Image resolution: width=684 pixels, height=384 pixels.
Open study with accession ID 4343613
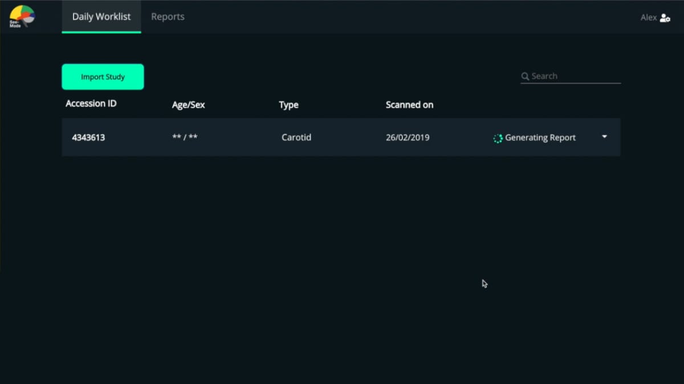pyautogui.click(x=88, y=138)
